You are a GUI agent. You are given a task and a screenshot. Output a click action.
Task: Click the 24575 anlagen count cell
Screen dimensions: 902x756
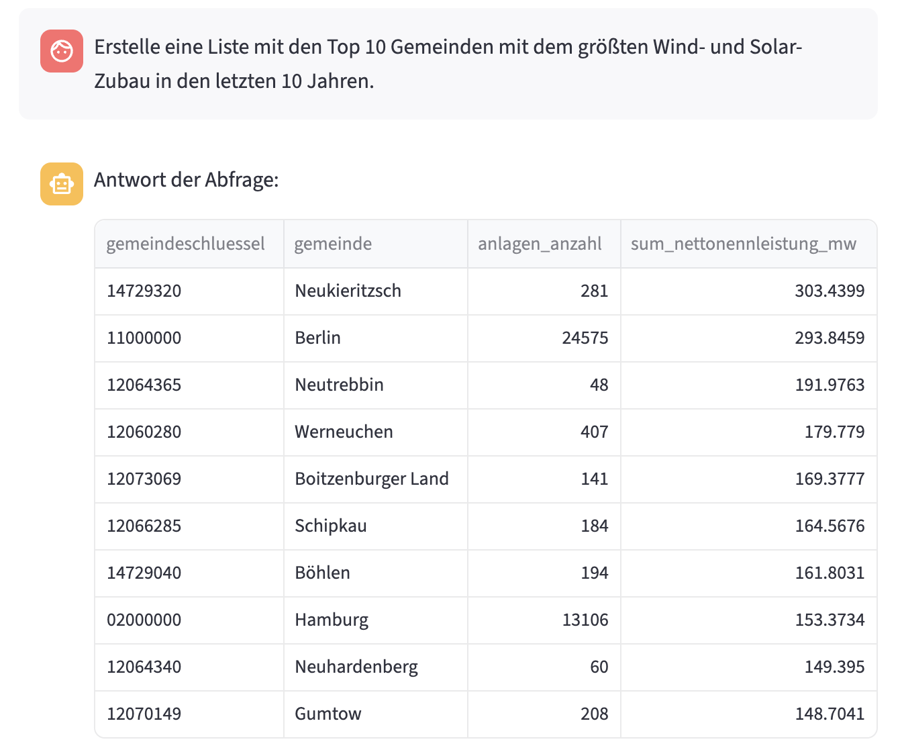click(x=544, y=338)
